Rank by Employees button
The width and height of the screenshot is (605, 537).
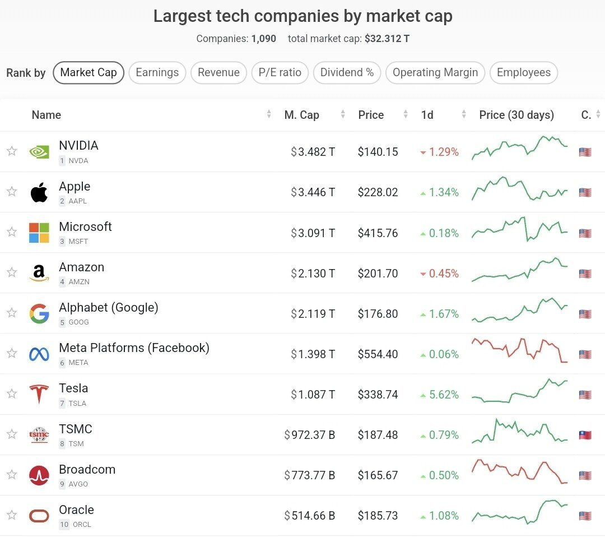[x=523, y=72]
